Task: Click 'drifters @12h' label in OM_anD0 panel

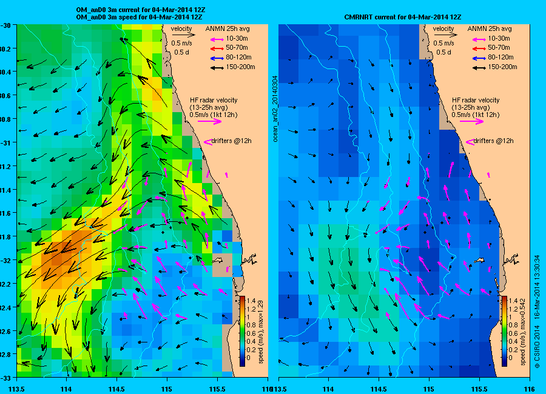Action: pos(232,141)
